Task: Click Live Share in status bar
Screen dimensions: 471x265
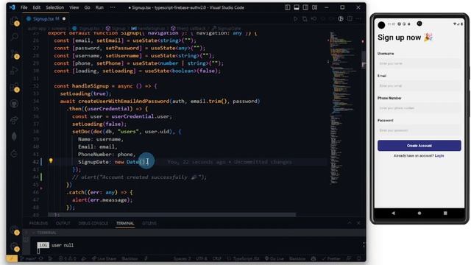Action: 104,258
